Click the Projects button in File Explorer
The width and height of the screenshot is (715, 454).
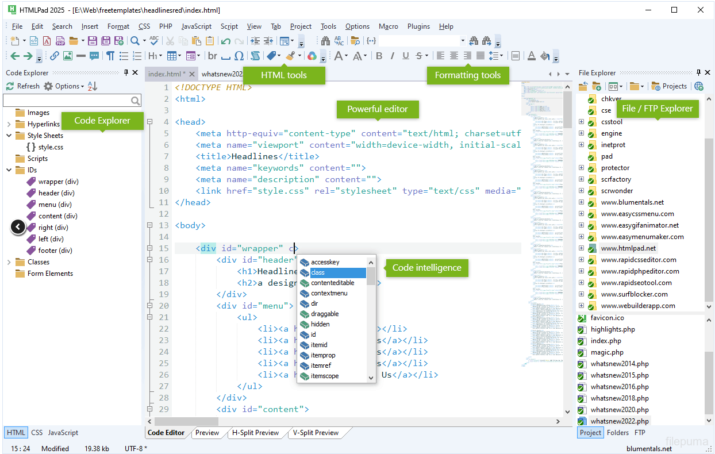tap(669, 86)
